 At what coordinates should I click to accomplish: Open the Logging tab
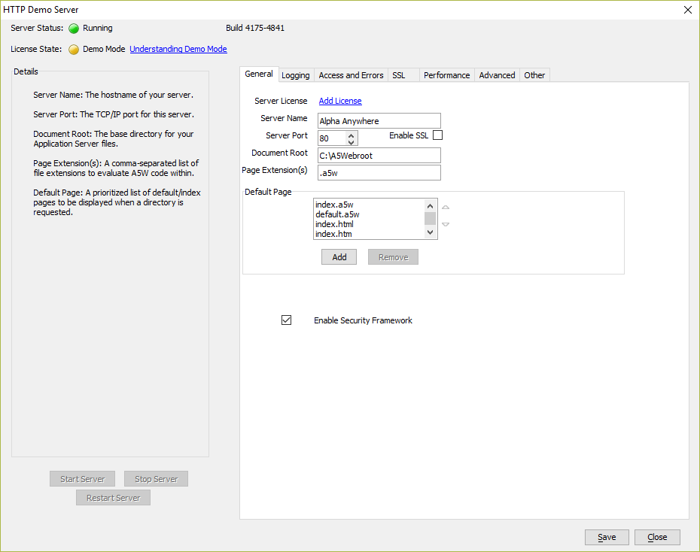point(296,75)
